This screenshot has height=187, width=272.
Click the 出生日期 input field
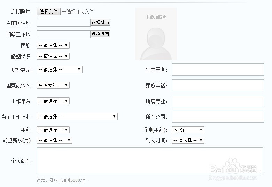[x=218, y=70]
